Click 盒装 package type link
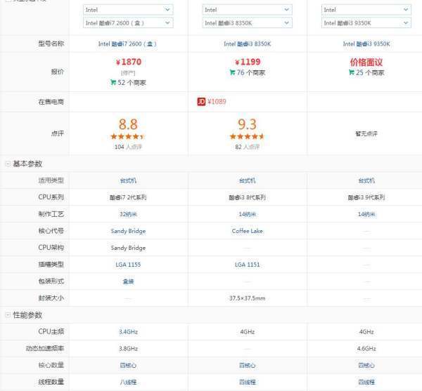The image size is (422, 391). coord(128,281)
